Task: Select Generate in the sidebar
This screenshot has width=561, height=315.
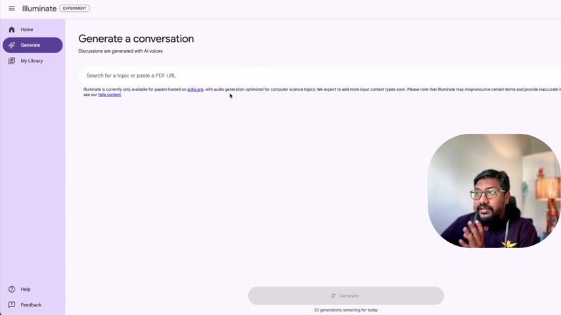Action: (33, 45)
